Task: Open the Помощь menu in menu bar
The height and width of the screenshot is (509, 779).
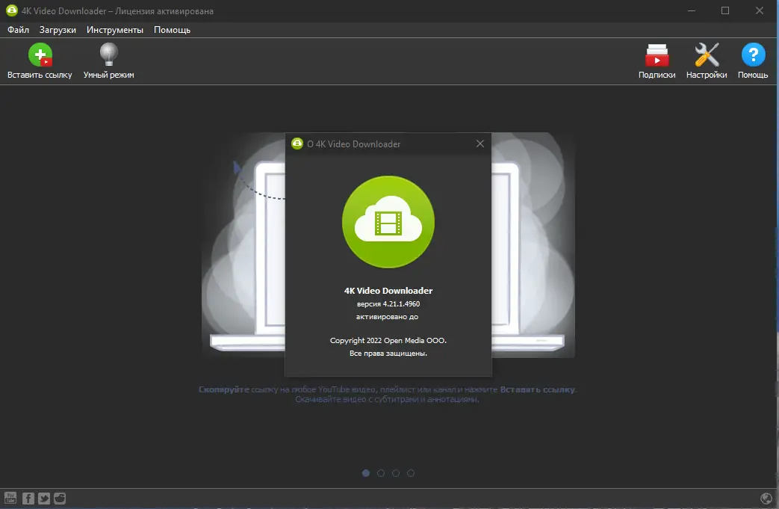Action: (172, 30)
